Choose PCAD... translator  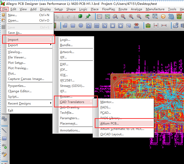click(x=126, y=113)
